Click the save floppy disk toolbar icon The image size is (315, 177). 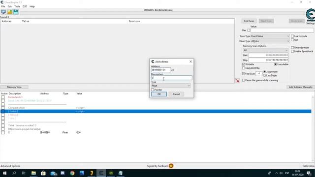(16, 12)
